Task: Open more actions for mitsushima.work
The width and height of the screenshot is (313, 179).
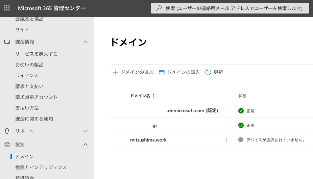Action: click(x=226, y=139)
